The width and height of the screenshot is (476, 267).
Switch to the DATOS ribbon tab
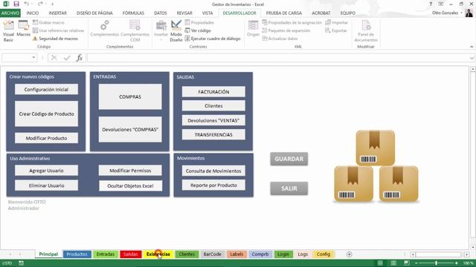pos(161,13)
